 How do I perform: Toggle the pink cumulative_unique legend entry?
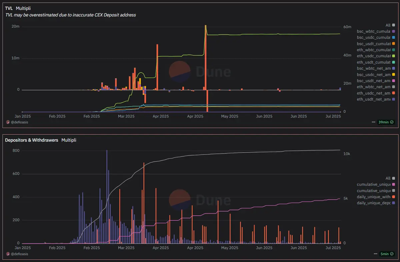376,184
